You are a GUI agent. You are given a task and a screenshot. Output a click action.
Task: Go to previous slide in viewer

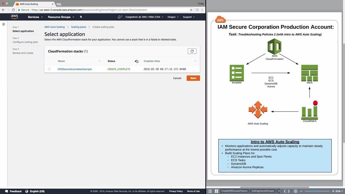tap(285, 191)
